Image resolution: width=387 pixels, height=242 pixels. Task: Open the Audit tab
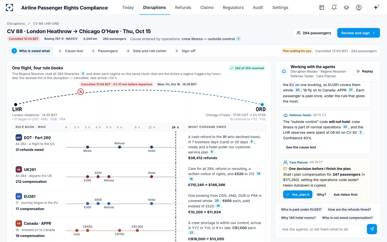pos(258,8)
